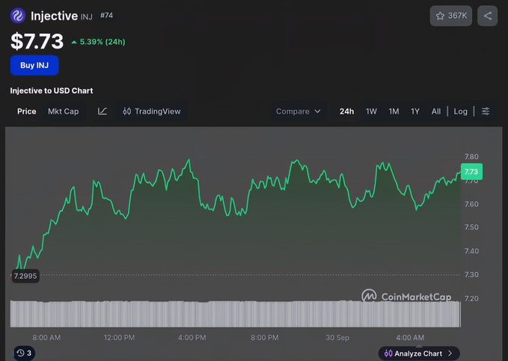
Task: Click the 7.30 price axis label
Action: point(471,274)
